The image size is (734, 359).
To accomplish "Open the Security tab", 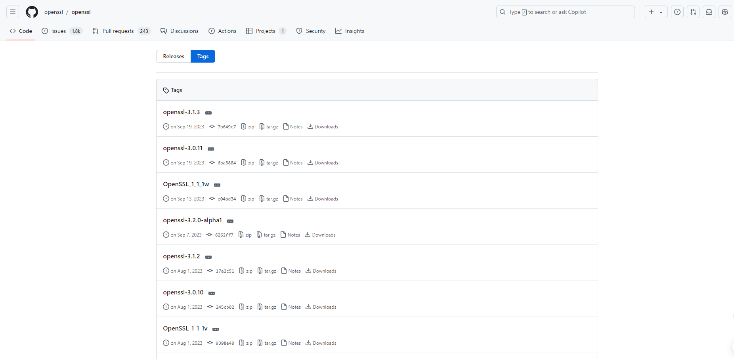I will point(311,31).
